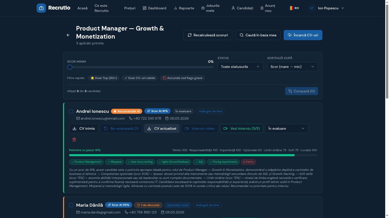Open Andrei's 'În evaluare' status dropdown
The width and height of the screenshot is (389, 218).
[287, 128]
